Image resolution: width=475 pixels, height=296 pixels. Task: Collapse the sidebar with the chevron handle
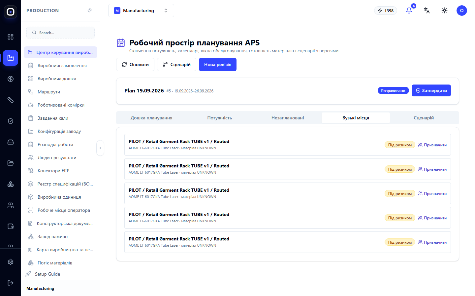tap(100, 148)
